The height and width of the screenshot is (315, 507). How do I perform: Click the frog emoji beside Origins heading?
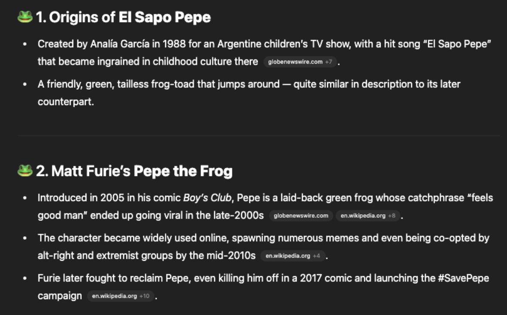point(25,17)
